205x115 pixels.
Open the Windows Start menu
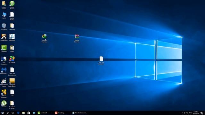(2, 113)
